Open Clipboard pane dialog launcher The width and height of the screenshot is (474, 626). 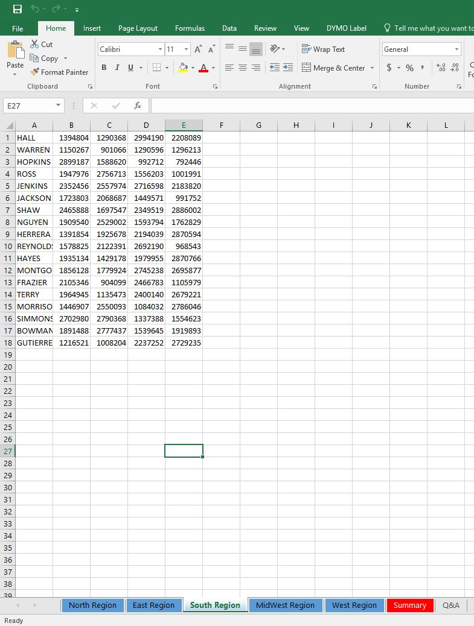[x=90, y=86]
